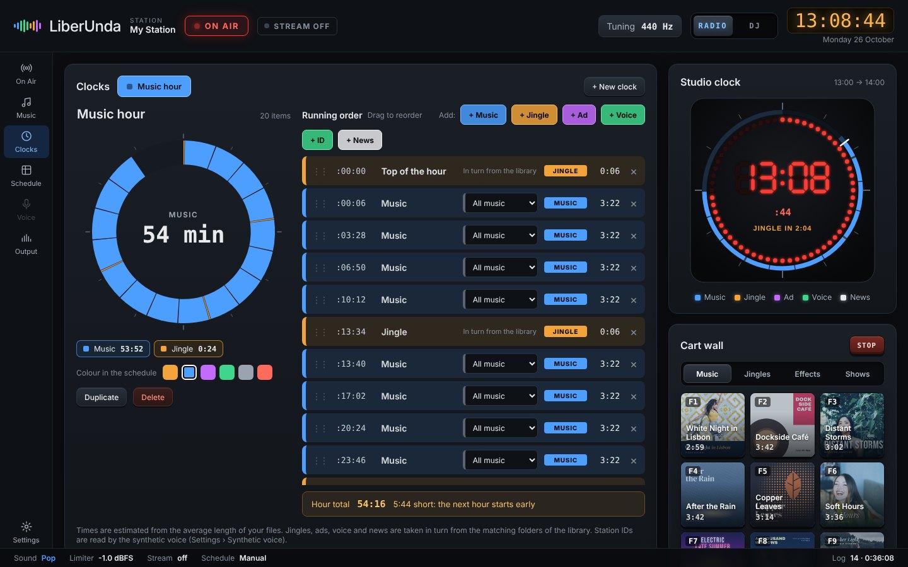Remove the :23:46 Music row
Viewport: 908px width, 567px height.
point(634,461)
